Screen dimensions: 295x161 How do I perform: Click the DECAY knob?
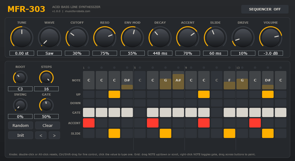click(160, 37)
